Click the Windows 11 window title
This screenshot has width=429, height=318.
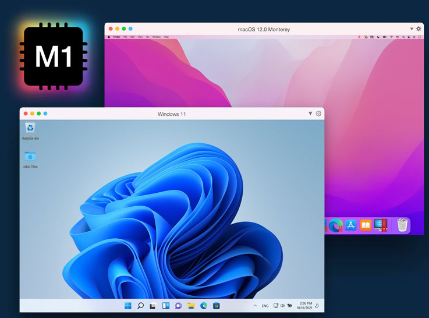coord(172,114)
